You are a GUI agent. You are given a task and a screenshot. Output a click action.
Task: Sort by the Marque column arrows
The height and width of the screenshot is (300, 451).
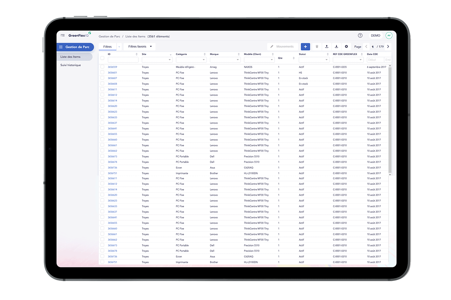(239, 54)
